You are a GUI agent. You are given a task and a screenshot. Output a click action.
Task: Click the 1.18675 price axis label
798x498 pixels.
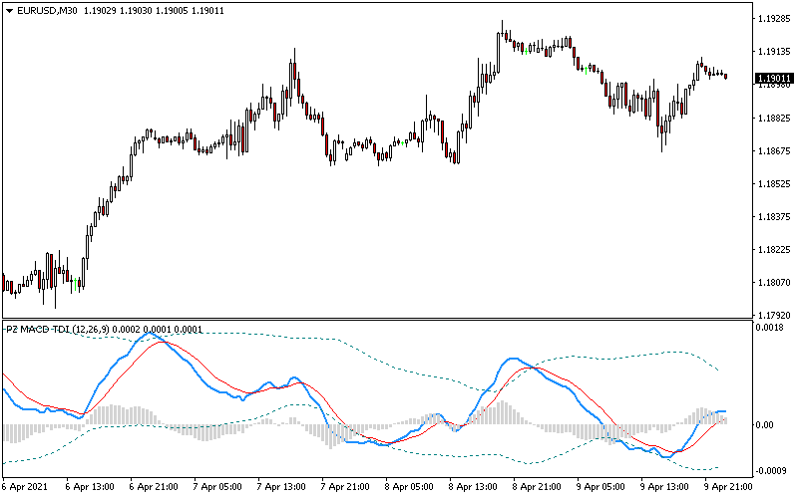click(769, 151)
